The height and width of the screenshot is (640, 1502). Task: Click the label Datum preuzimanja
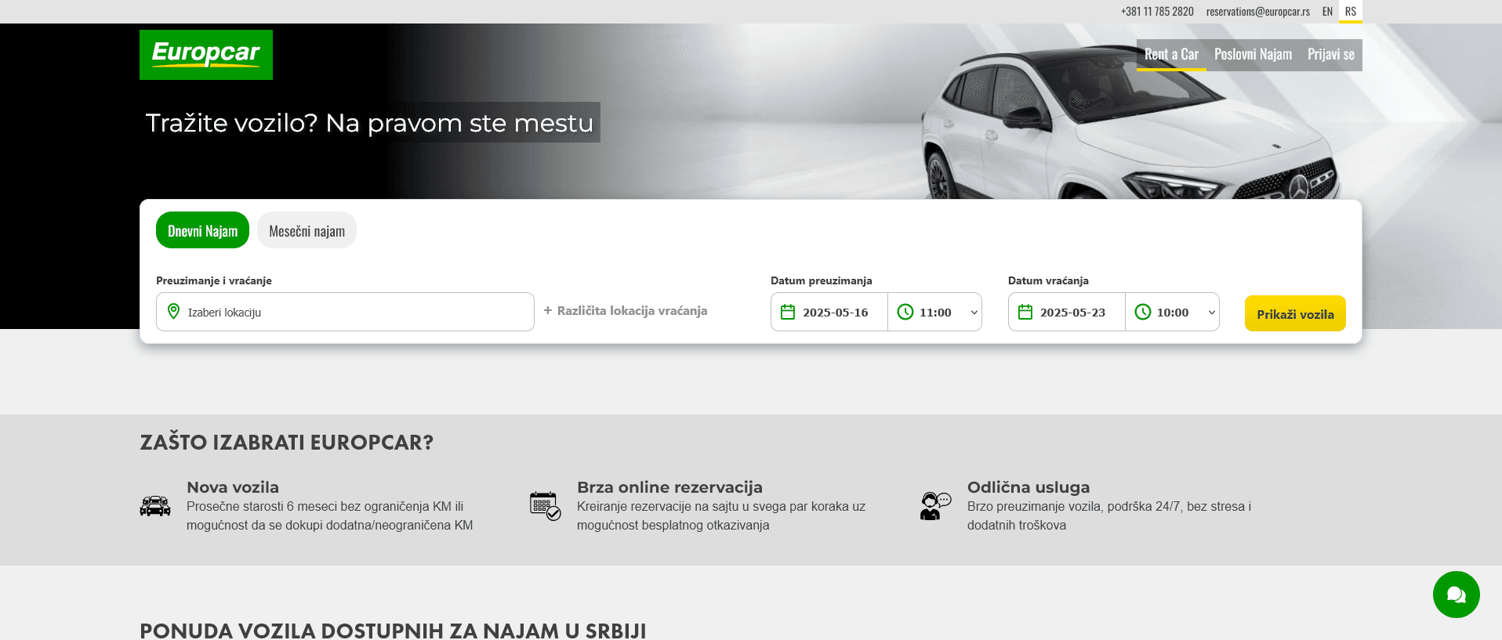coord(821,280)
